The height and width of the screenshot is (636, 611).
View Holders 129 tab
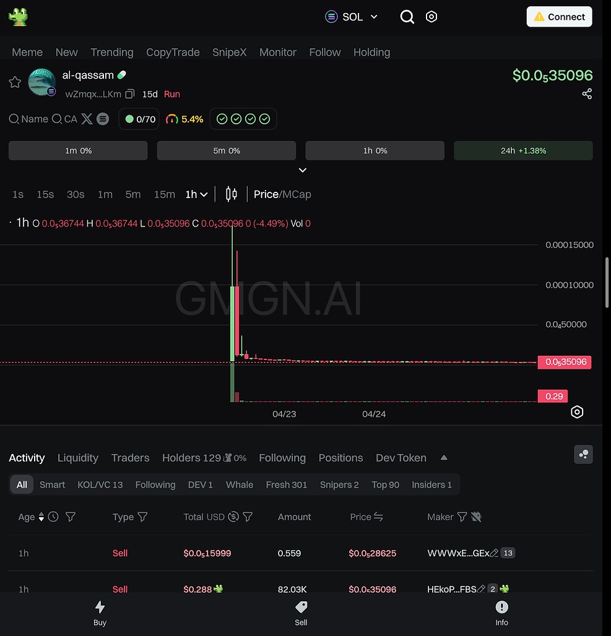[x=204, y=458]
